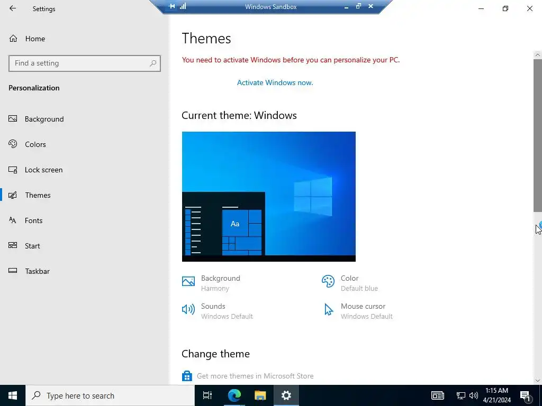Minimize the Windows Sandbox connection bar

[346, 6]
